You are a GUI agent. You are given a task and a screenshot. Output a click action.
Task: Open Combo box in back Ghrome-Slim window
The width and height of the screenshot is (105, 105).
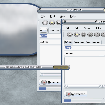click(x=50, y=42)
